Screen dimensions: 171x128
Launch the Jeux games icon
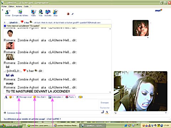tap(55, 12)
